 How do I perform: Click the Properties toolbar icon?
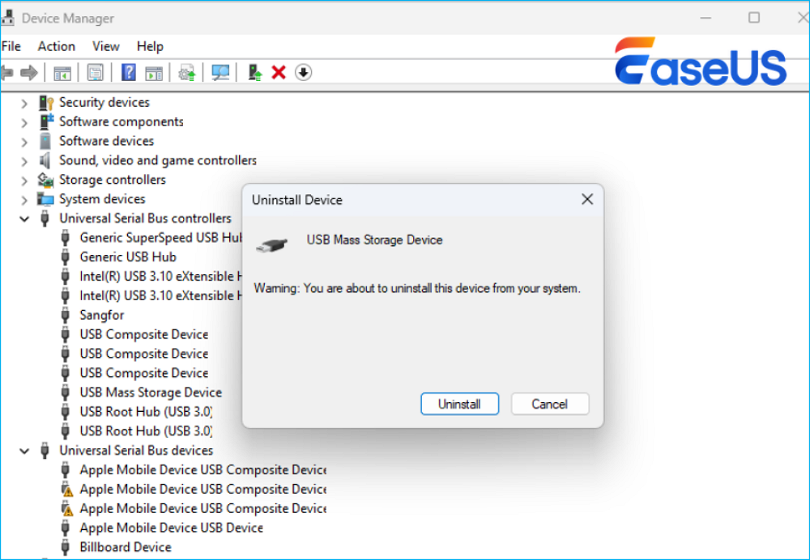click(x=96, y=73)
